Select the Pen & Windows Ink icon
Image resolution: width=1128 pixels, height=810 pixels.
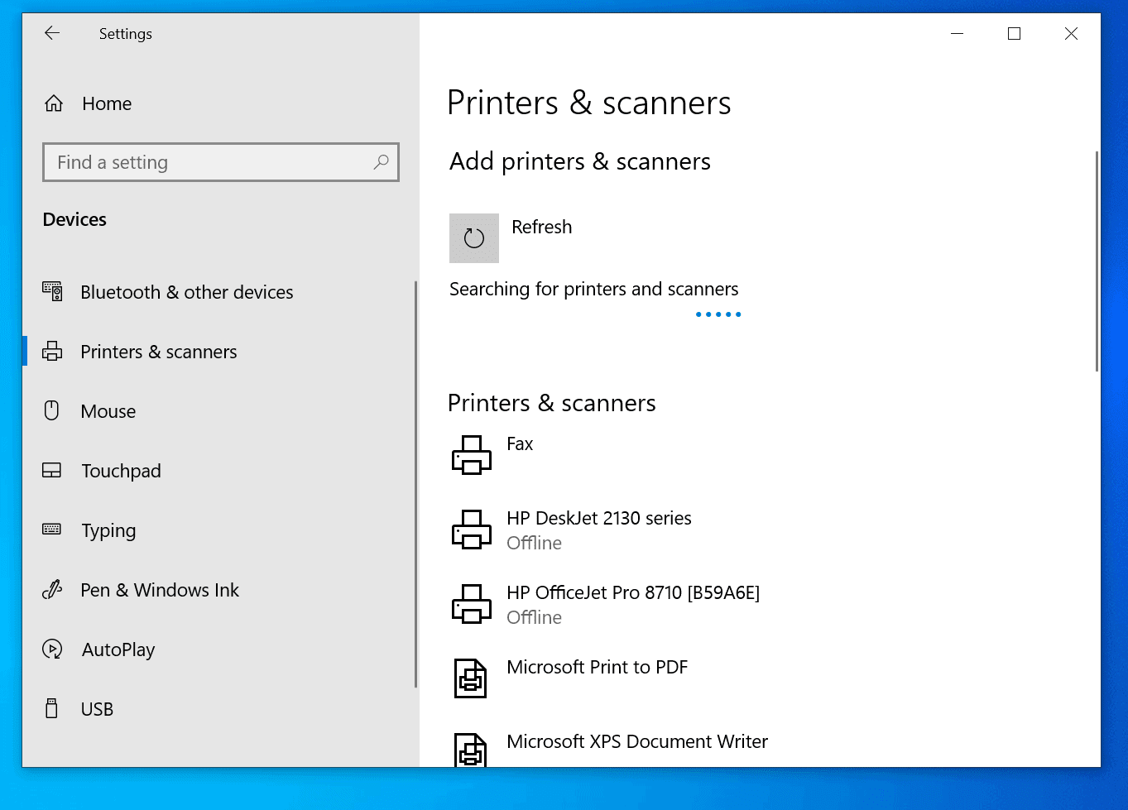[51, 589]
